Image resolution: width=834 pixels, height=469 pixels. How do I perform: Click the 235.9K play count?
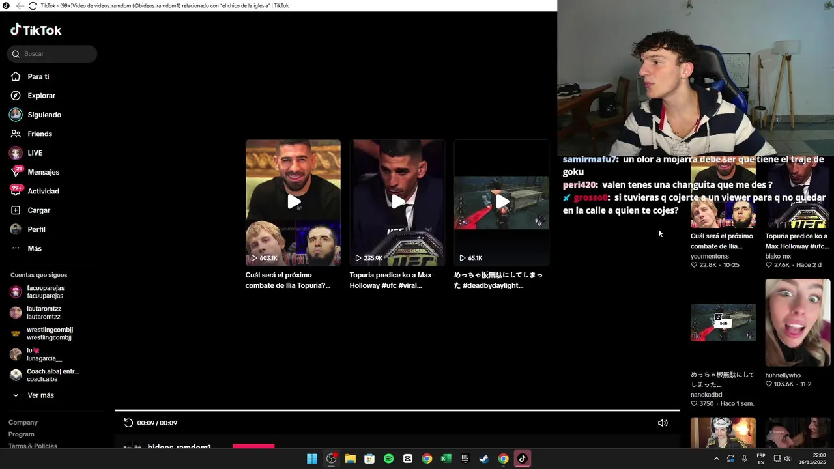tap(368, 258)
